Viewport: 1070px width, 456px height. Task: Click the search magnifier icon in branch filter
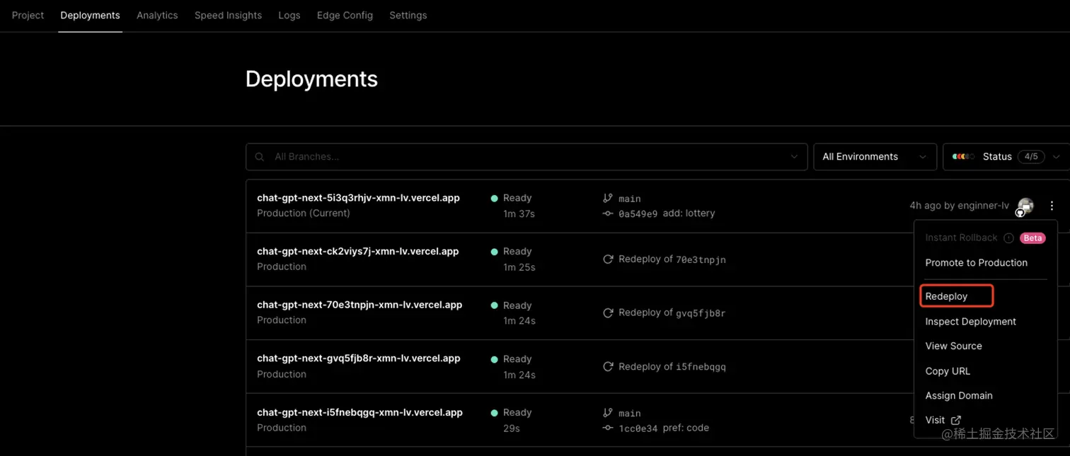260,157
